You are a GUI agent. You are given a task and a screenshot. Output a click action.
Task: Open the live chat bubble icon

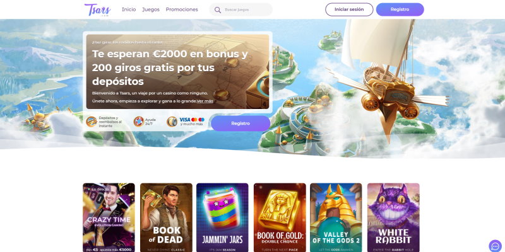(x=495, y=246)
